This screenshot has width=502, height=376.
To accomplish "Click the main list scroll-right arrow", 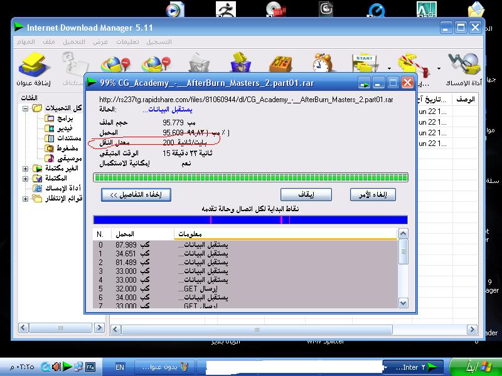I will coord(472,330).
